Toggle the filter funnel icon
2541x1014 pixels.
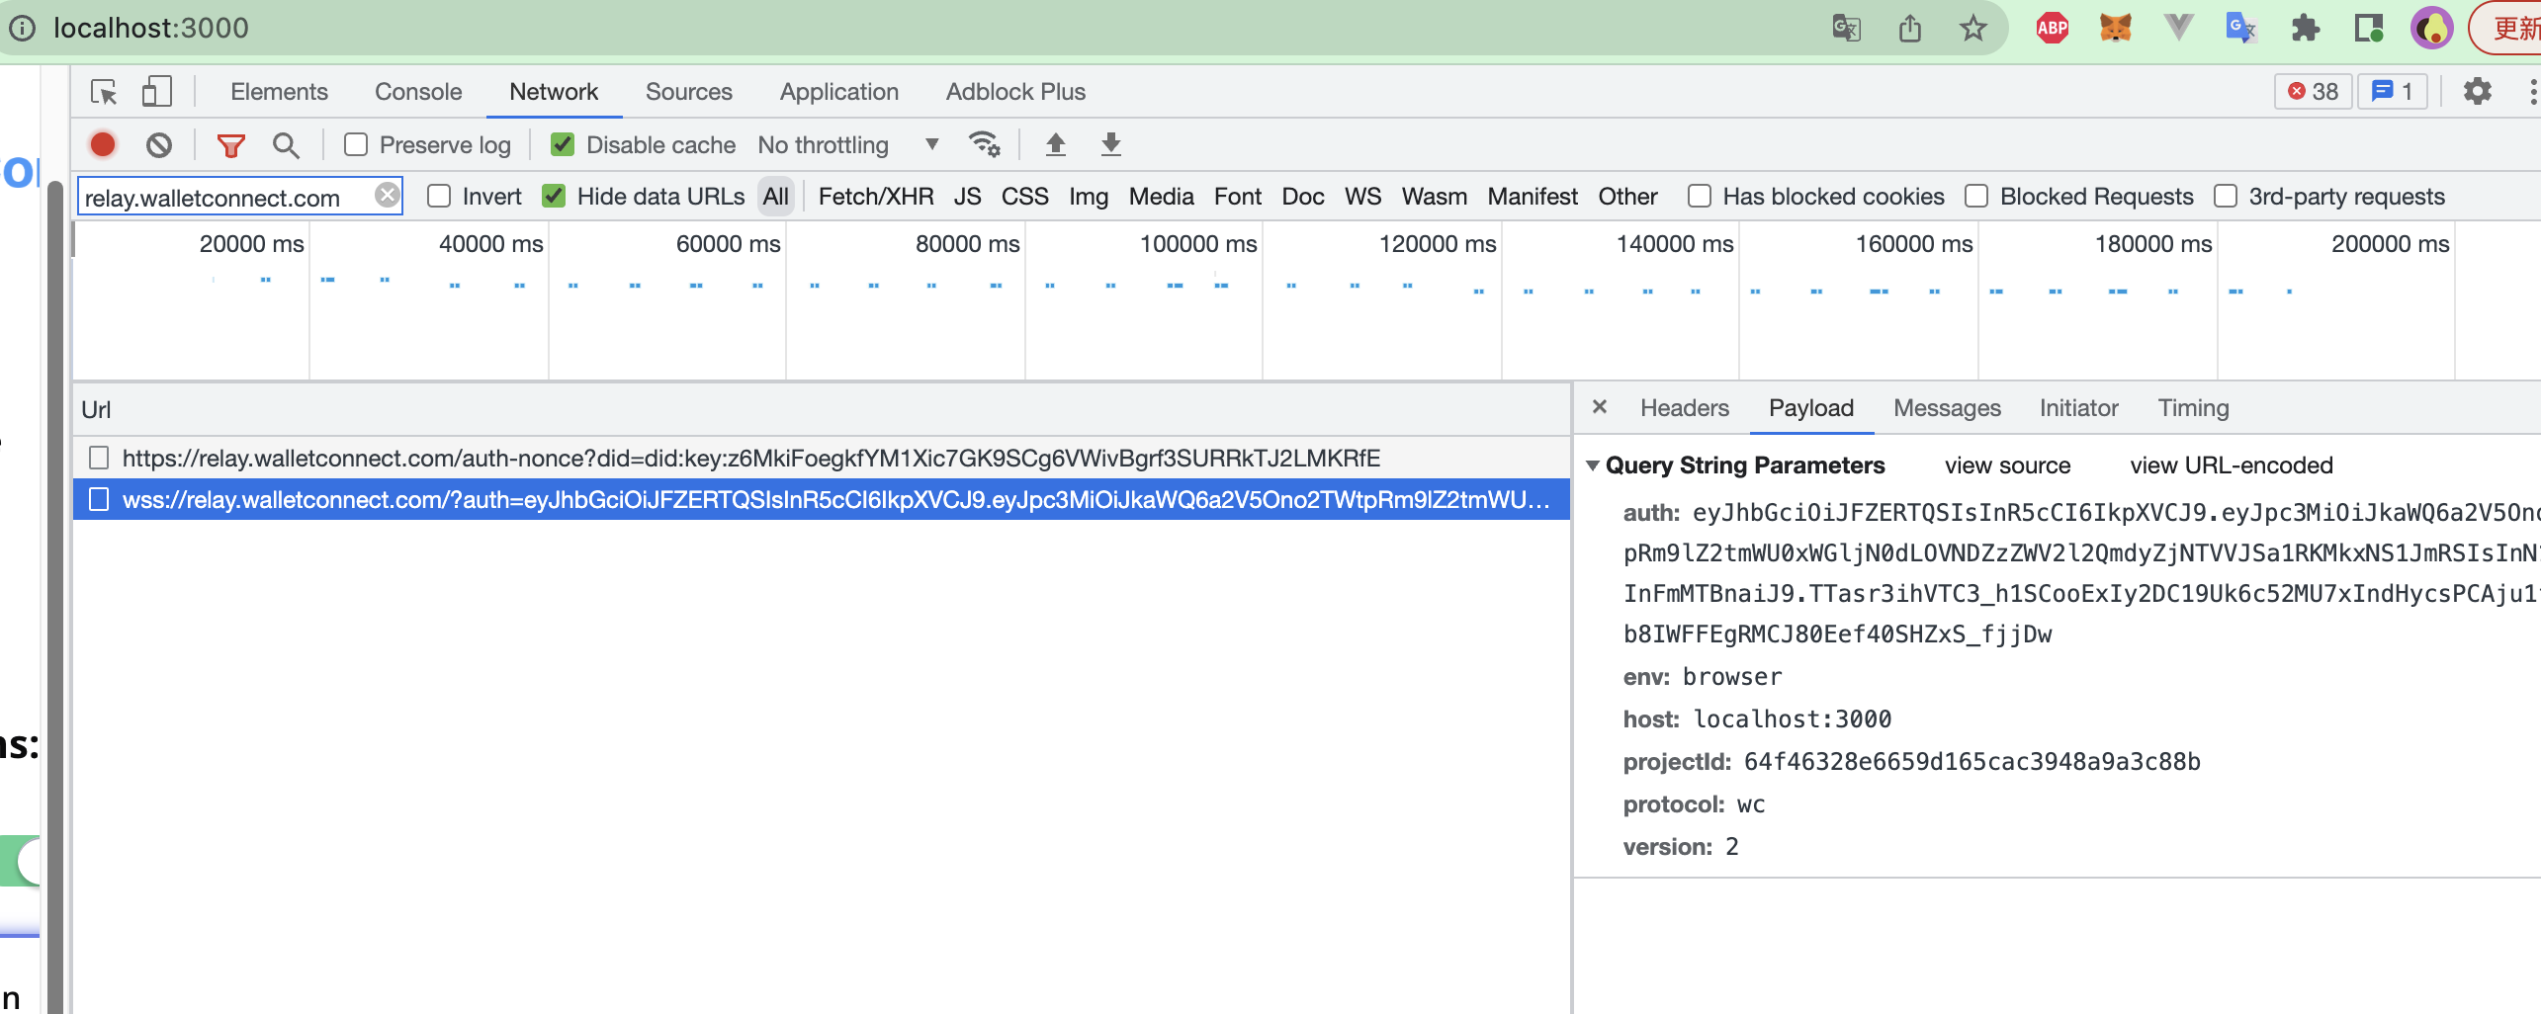[x=230, y=146]
